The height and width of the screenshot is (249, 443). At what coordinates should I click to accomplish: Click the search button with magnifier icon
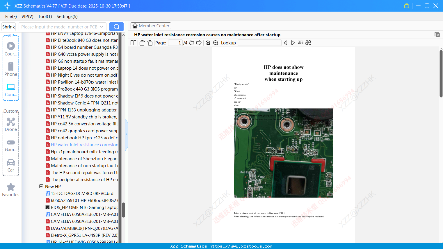(116, 27)
